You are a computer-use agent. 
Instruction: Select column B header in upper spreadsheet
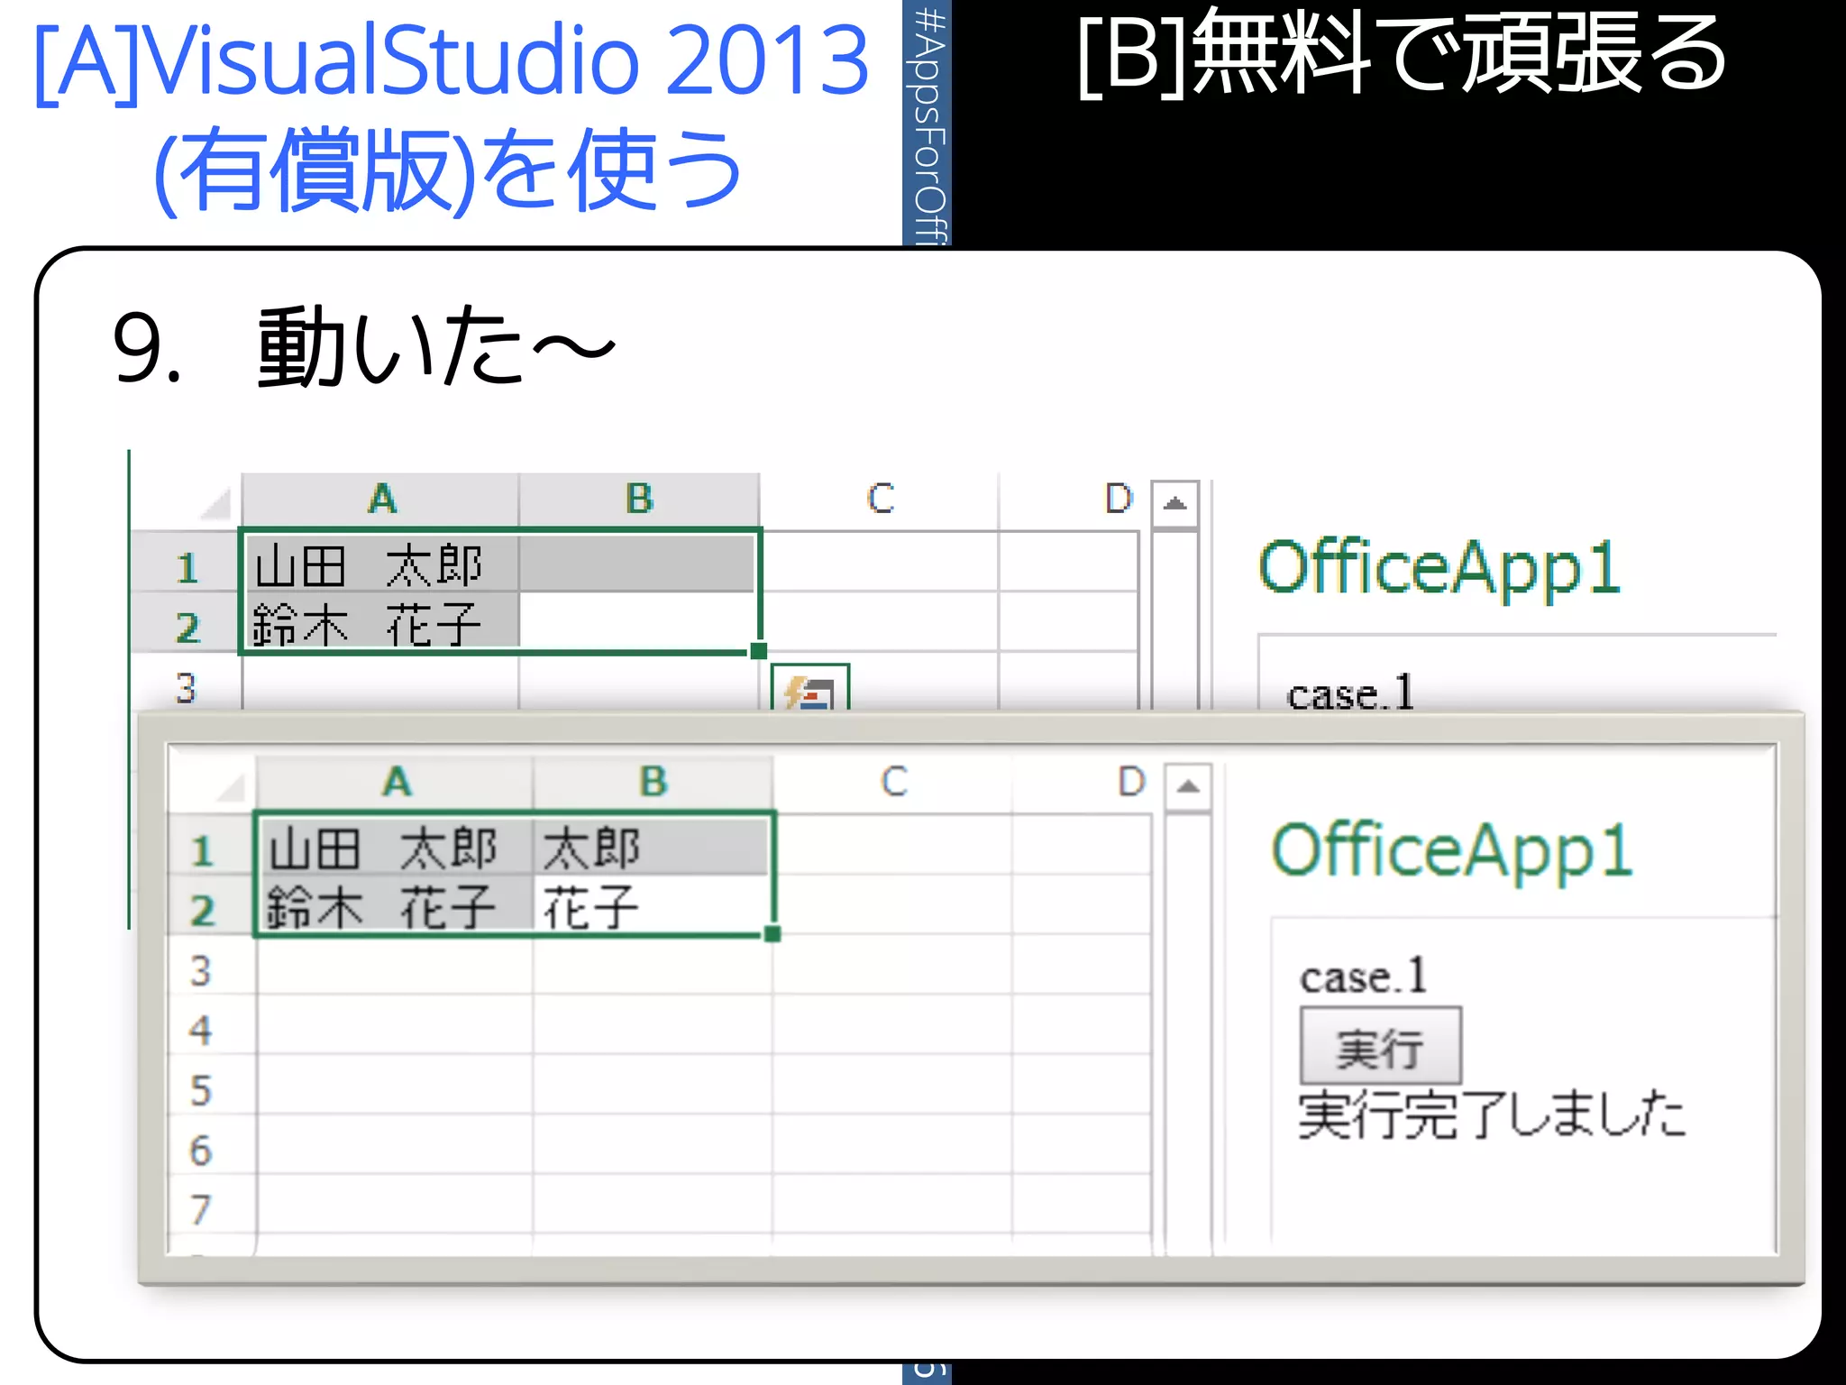click(639, 499)
